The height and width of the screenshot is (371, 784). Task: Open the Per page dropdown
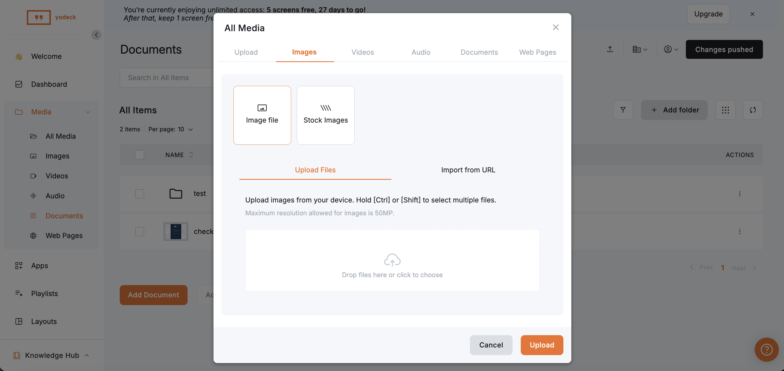(x=170, y=129)
